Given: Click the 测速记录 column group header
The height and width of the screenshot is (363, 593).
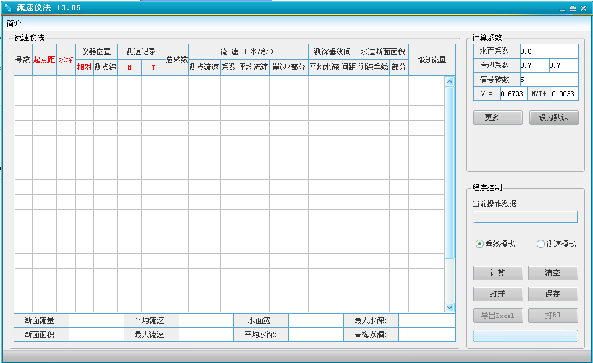Looking at the screenshot, I should tap(141, 52).
